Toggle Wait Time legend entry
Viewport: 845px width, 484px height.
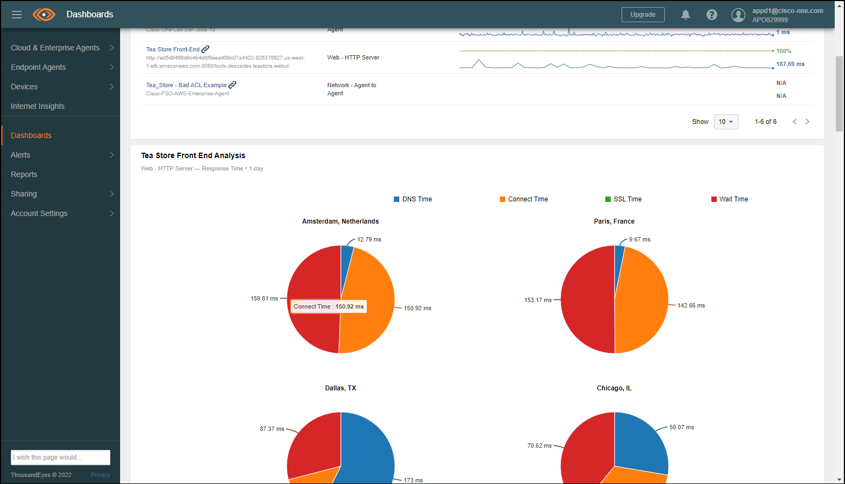(x=730, y=199)
